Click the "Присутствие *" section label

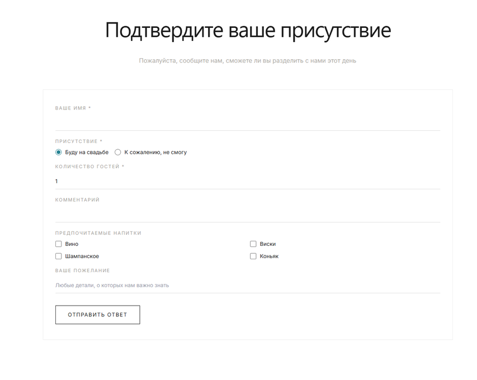[x=78, y=141]
